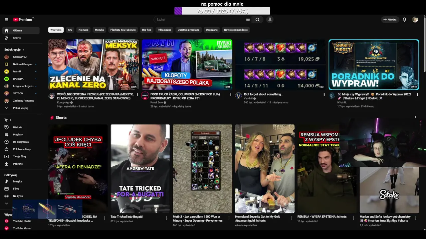
Task: Open Filmy under Odkrywaj
Action: 21,189
